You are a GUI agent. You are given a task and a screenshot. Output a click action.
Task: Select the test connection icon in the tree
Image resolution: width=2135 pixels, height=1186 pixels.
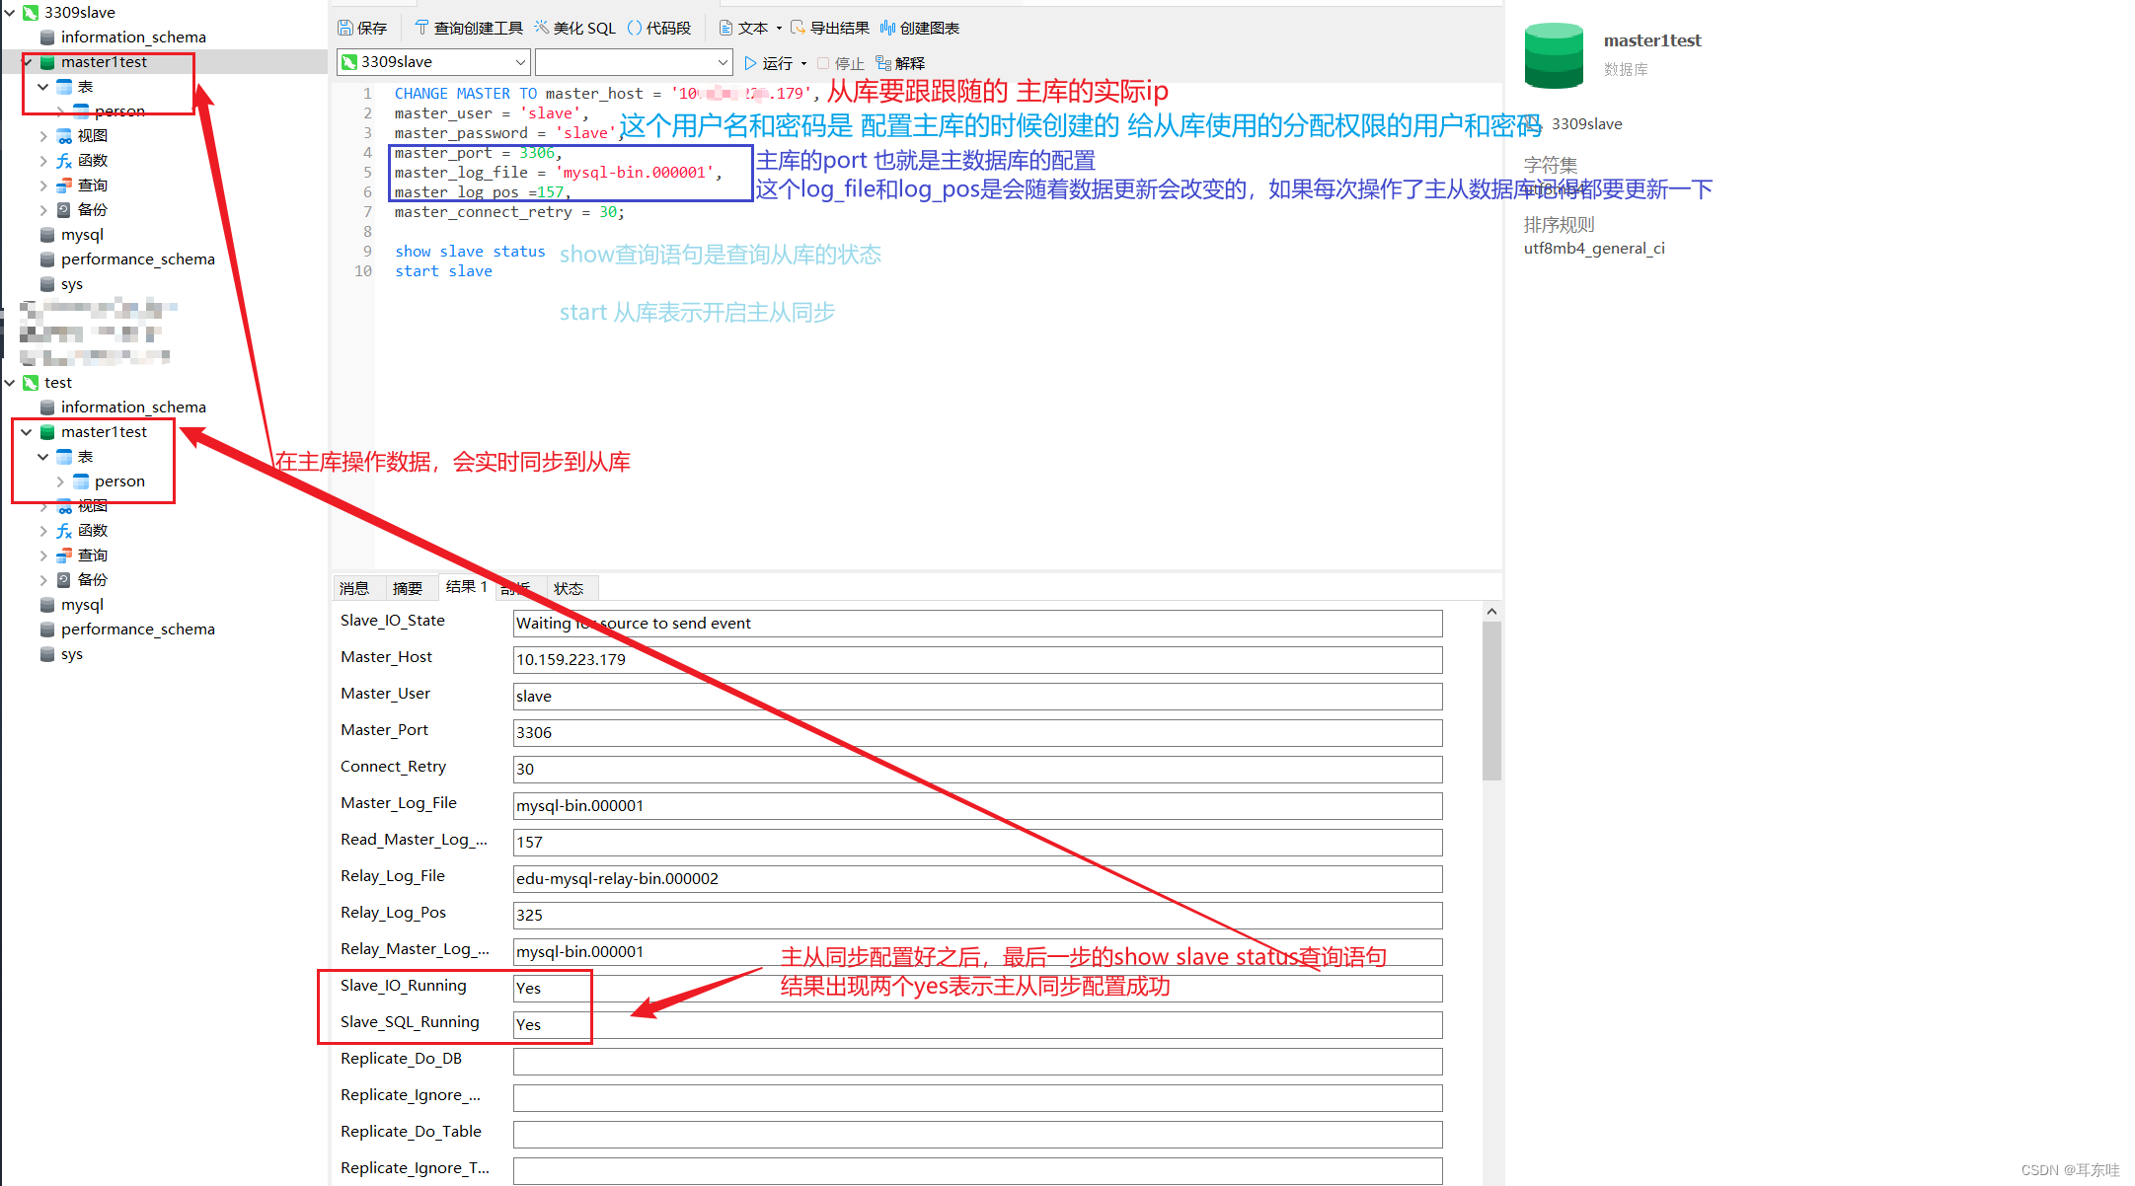[31, 382]
